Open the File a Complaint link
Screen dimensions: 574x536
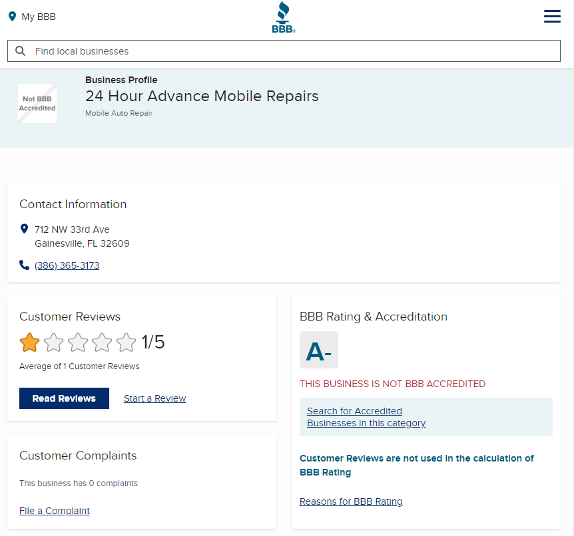click(55, 511)
